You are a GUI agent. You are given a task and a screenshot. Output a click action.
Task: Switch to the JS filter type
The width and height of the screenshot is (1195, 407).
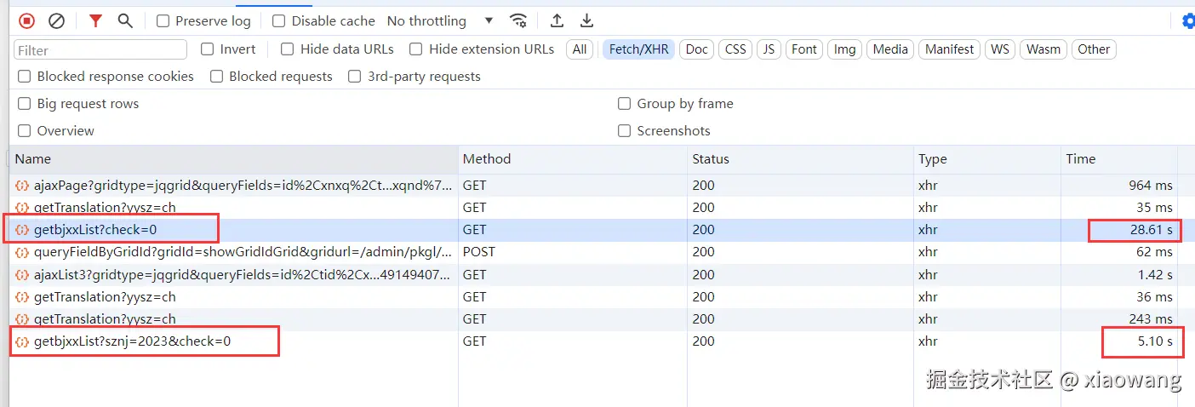tap(769, 49)
